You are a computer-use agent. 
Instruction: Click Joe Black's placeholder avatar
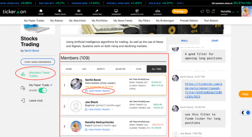tap(76, 106)
